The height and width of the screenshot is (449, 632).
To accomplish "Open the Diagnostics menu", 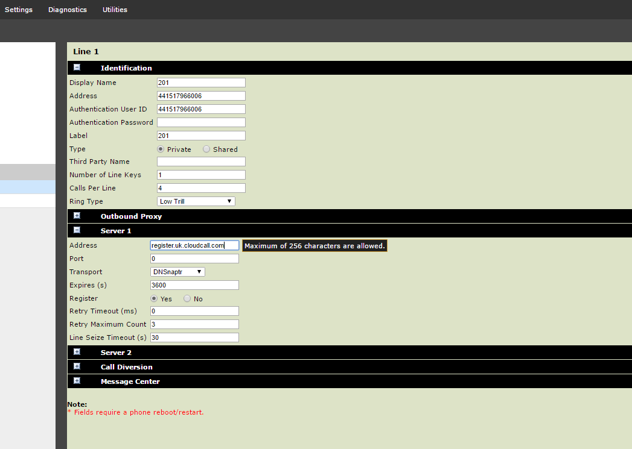I will [x=68, y=10].
